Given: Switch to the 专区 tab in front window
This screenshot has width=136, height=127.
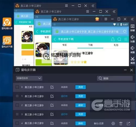Looking at the screenshot, I should tap(64, 45).
